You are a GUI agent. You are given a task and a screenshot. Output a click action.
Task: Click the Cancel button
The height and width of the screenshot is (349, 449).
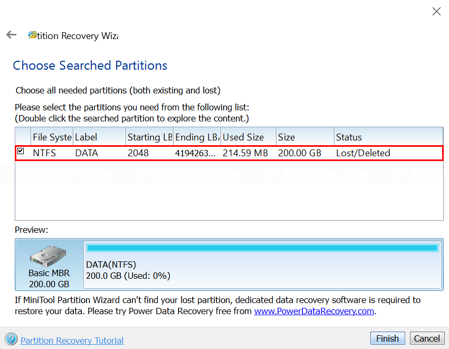[427, 338]
